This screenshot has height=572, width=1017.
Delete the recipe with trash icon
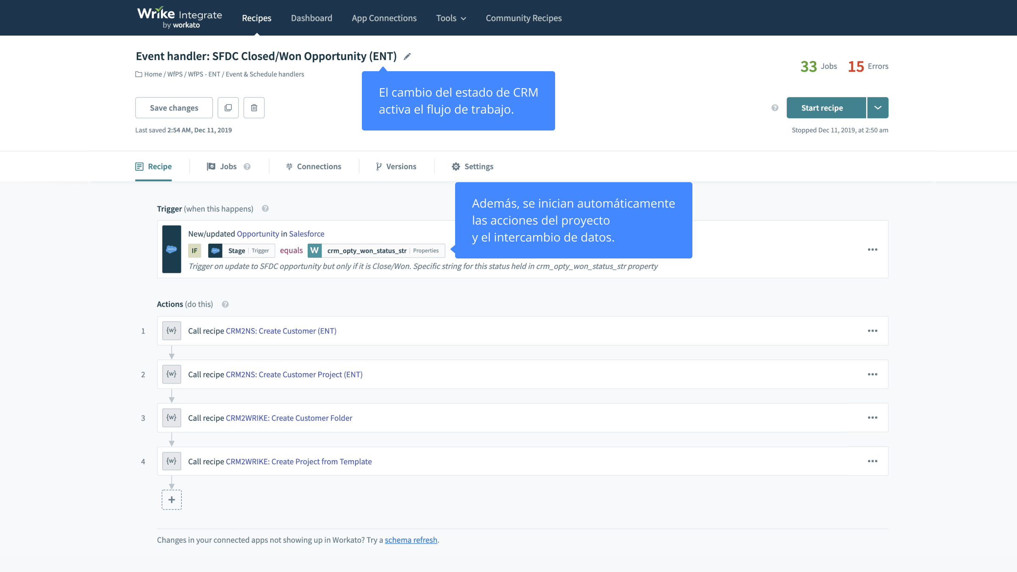click(x=254, y=108)
